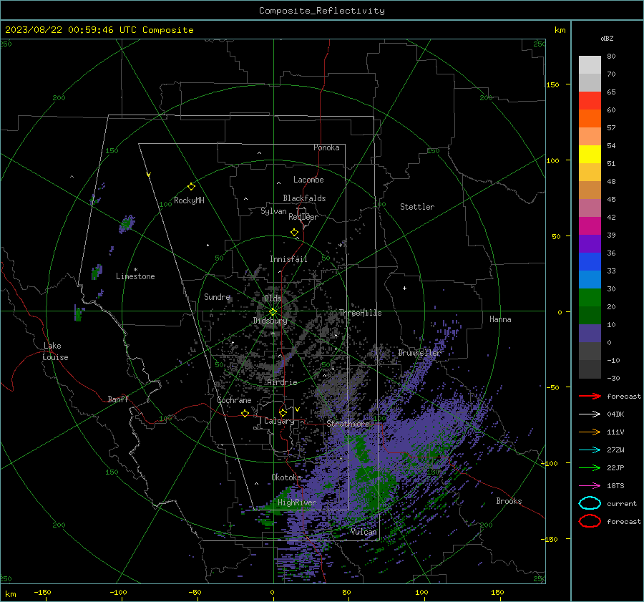The image size is (644, 602).
Task: Select the white 04DK arrow legend icon
Action: click(x=590, y=414)
